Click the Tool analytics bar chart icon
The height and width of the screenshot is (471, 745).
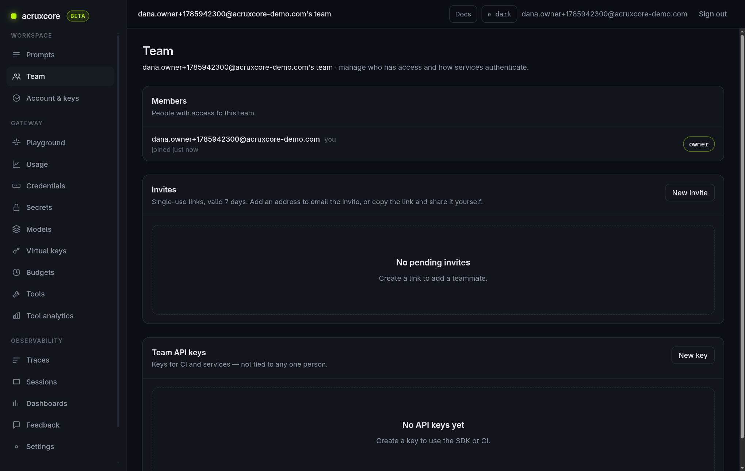[x=16, y=316]
